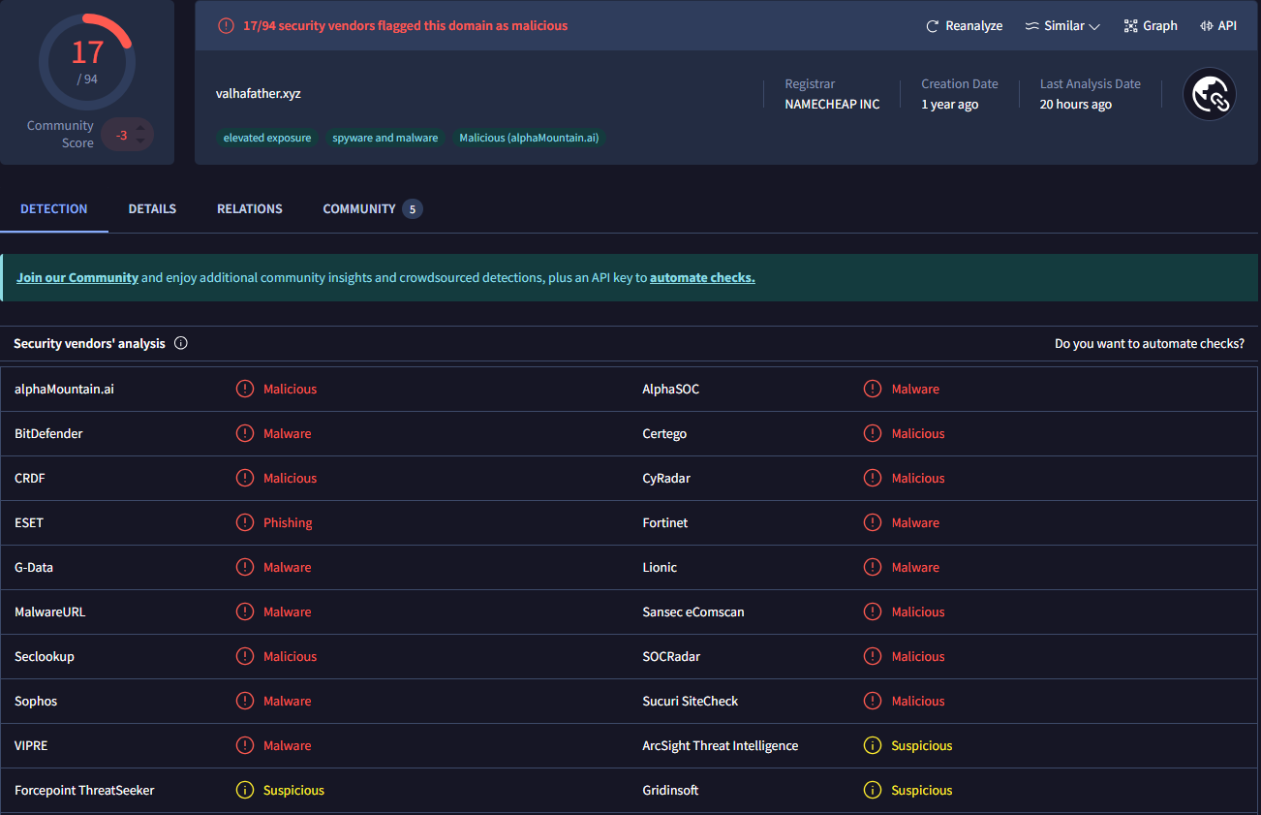This screenshot has width=1261, height=815.
Task: Click the Sophos malware alert icon
Action: coord(245,701)
